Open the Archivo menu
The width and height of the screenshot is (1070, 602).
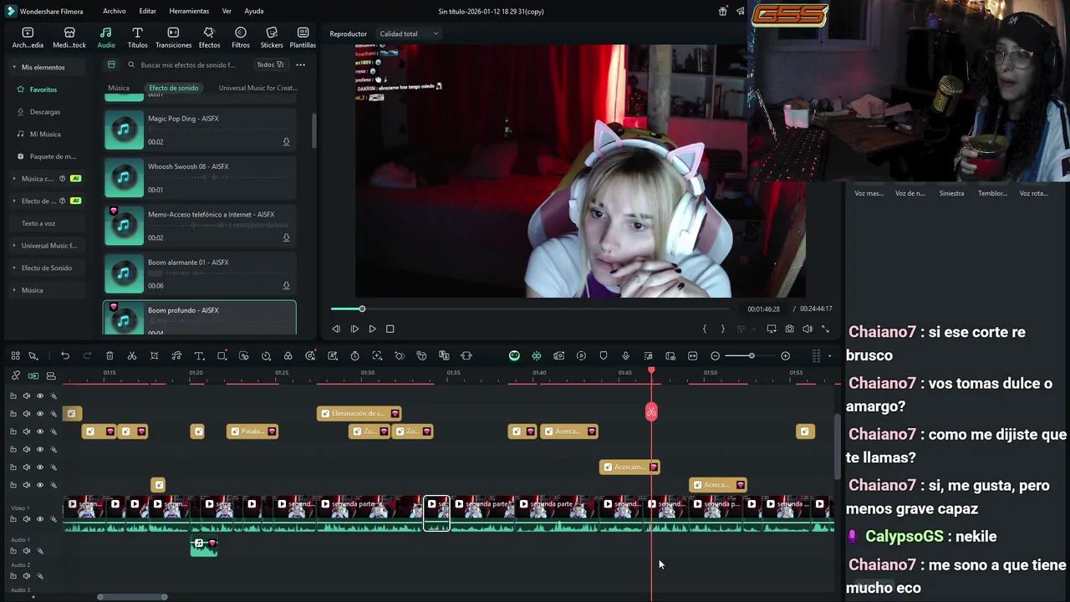[115, 11]
